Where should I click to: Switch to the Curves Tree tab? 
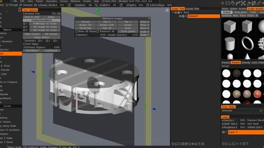click(x=192, y=9)
